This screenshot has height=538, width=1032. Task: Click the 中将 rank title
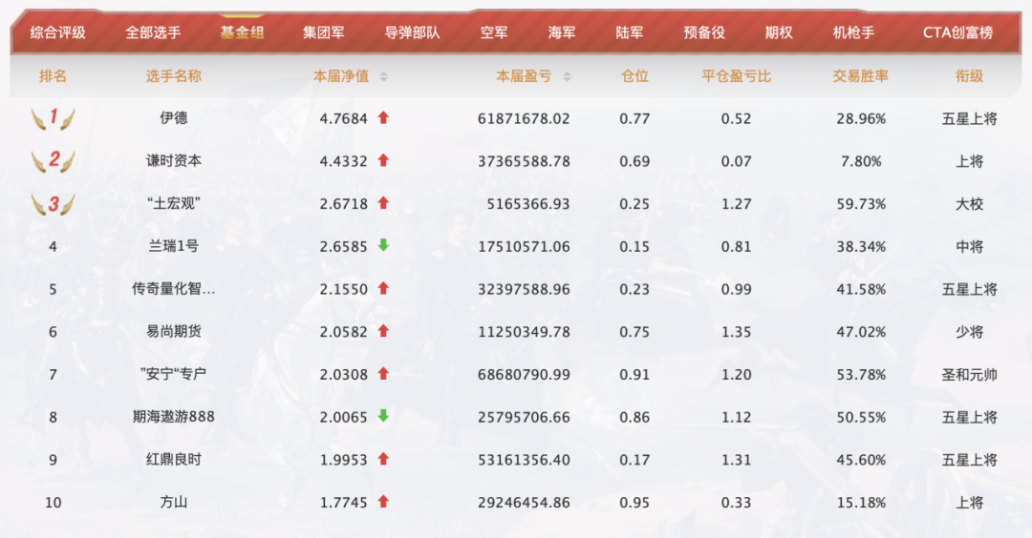click(970, 247)
